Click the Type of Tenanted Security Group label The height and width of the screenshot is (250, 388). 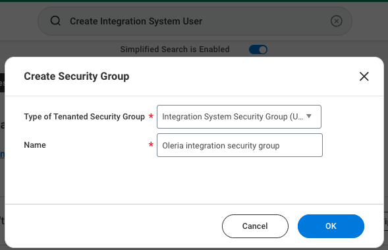(84, 117)
